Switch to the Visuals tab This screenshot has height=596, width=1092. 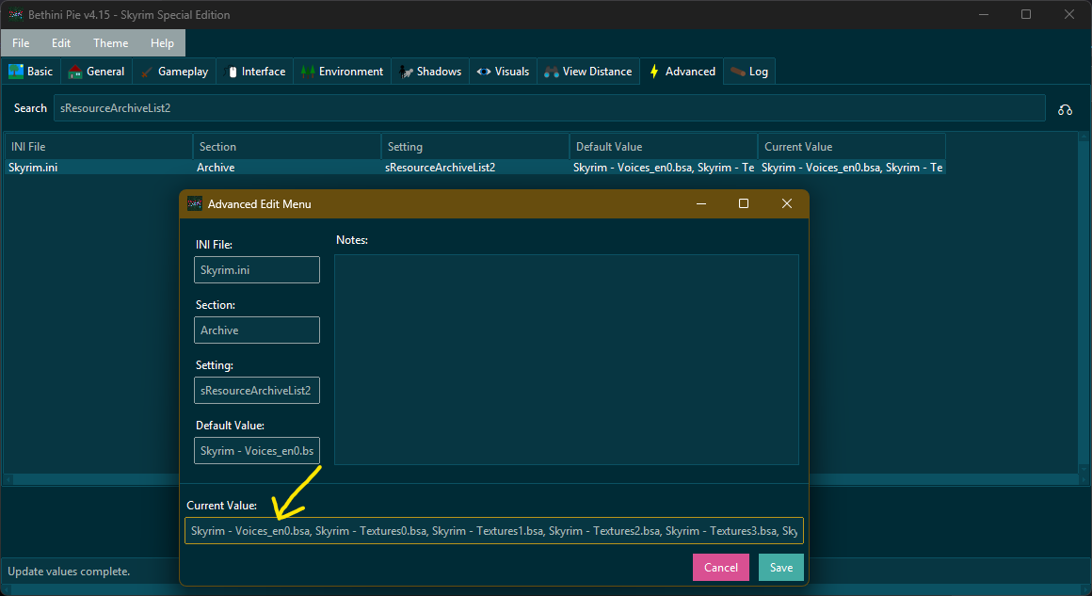tap(503, 71)
